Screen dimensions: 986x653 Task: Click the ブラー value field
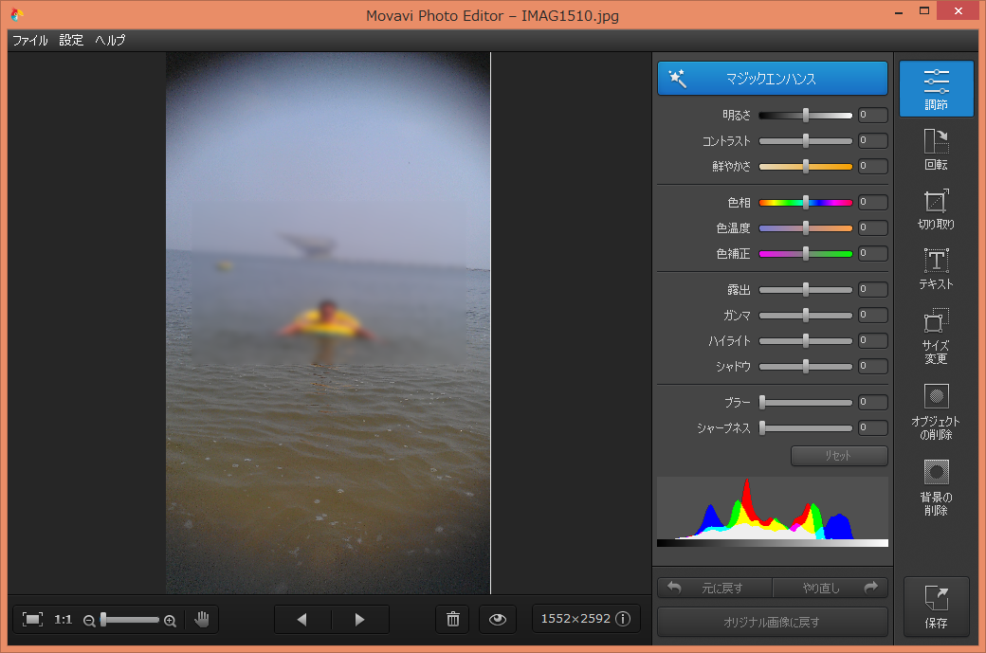[x=873, y=402]
